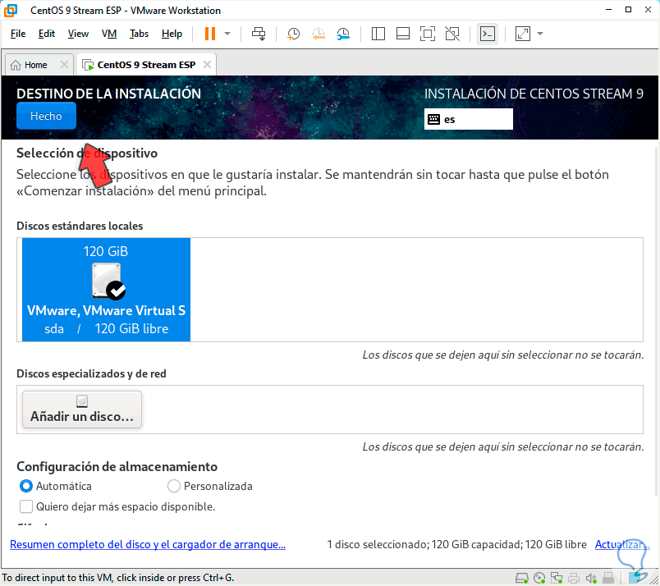Click hard disk status bar icon
The width and height of the screenshot is (660, 586).
point(522,578)
